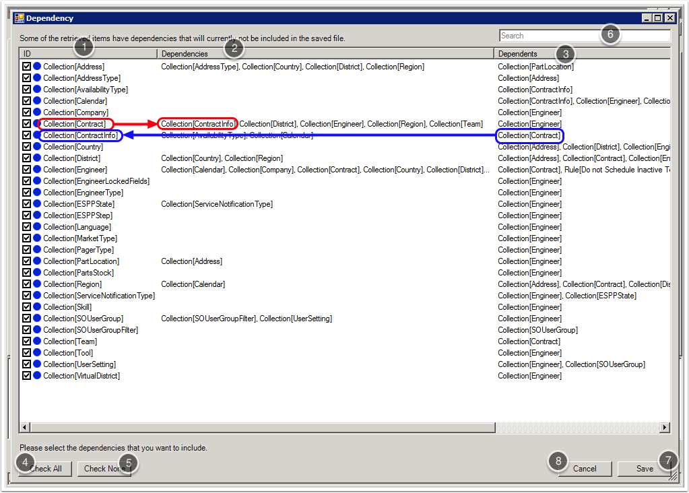The image size is (689, 493).
Task: Click the blue dot next to Collection[Region]
Action: 37,284
